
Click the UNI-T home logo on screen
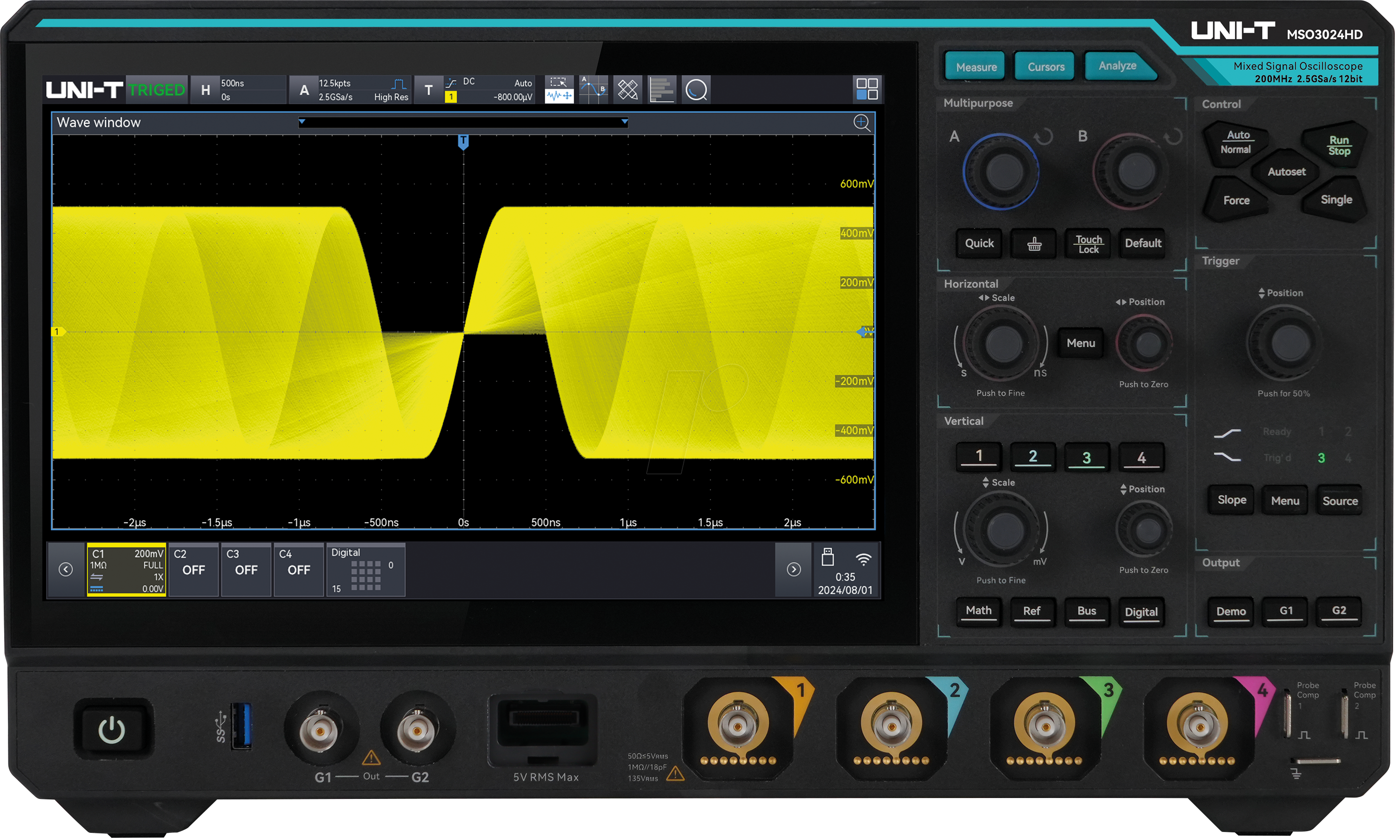[84, 90]
